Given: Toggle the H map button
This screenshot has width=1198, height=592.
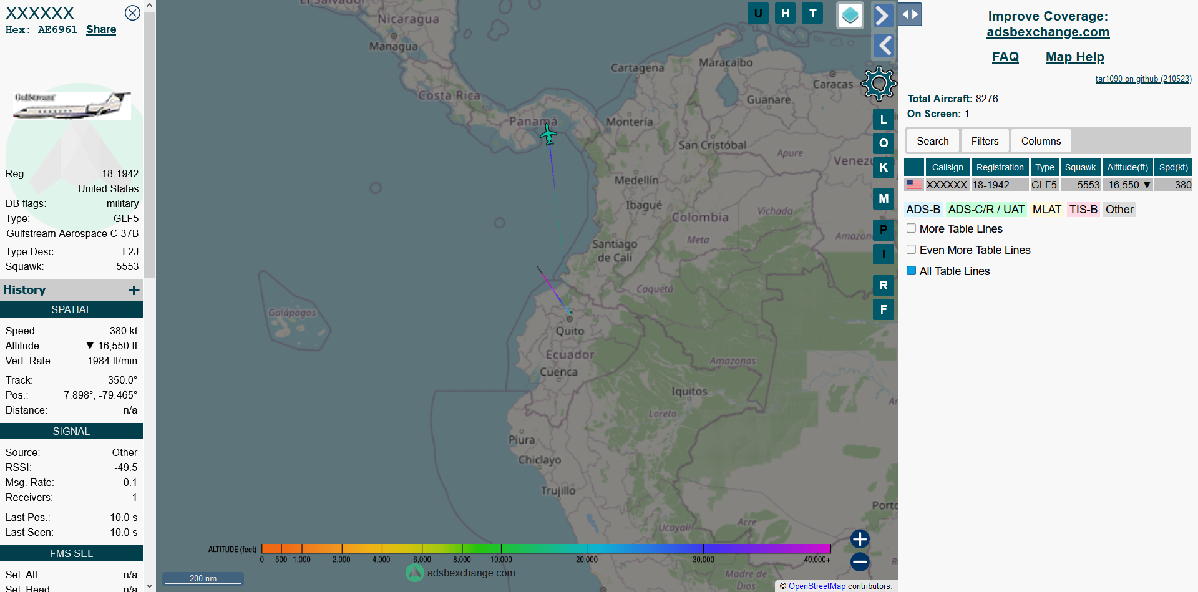Looking at the screenshot, I should pyautogui.click(x=785, y=13).
